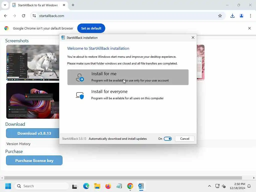Launch Microsoft Edge from taskbar

(86, 186)
